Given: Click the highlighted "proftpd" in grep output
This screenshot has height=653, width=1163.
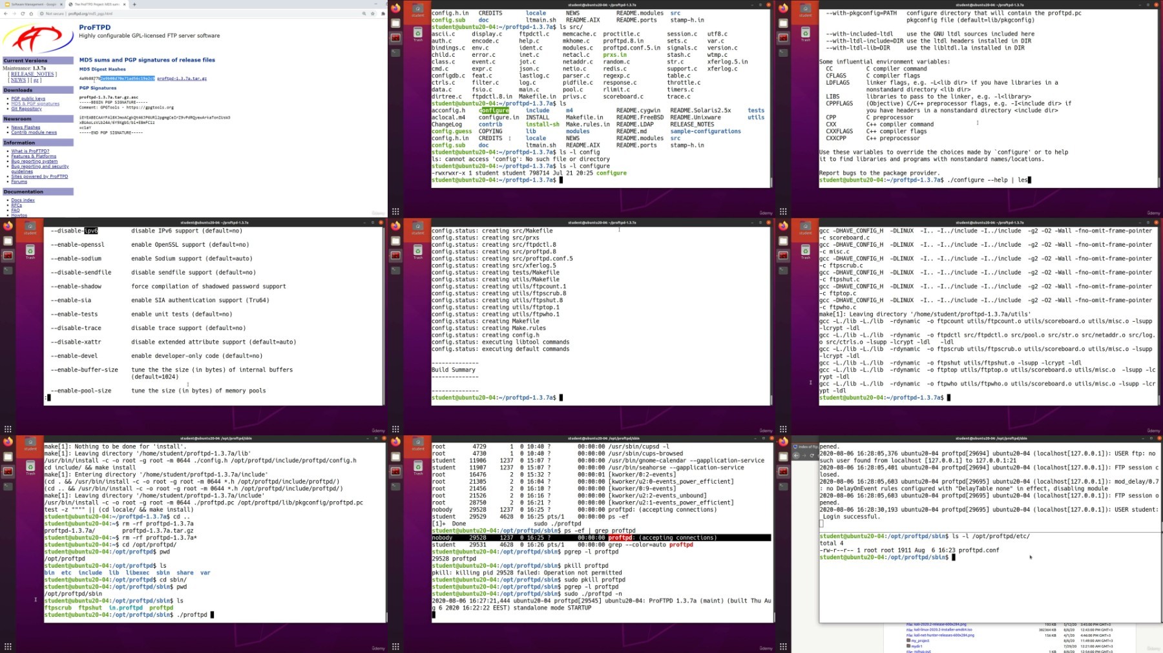Looking at the screenshot, I should click(620, 537).
